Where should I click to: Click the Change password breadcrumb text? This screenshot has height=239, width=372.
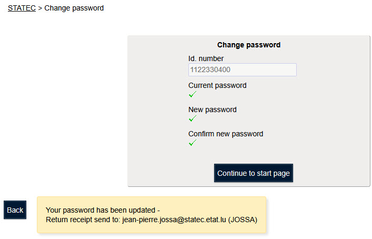pos(74,8)
